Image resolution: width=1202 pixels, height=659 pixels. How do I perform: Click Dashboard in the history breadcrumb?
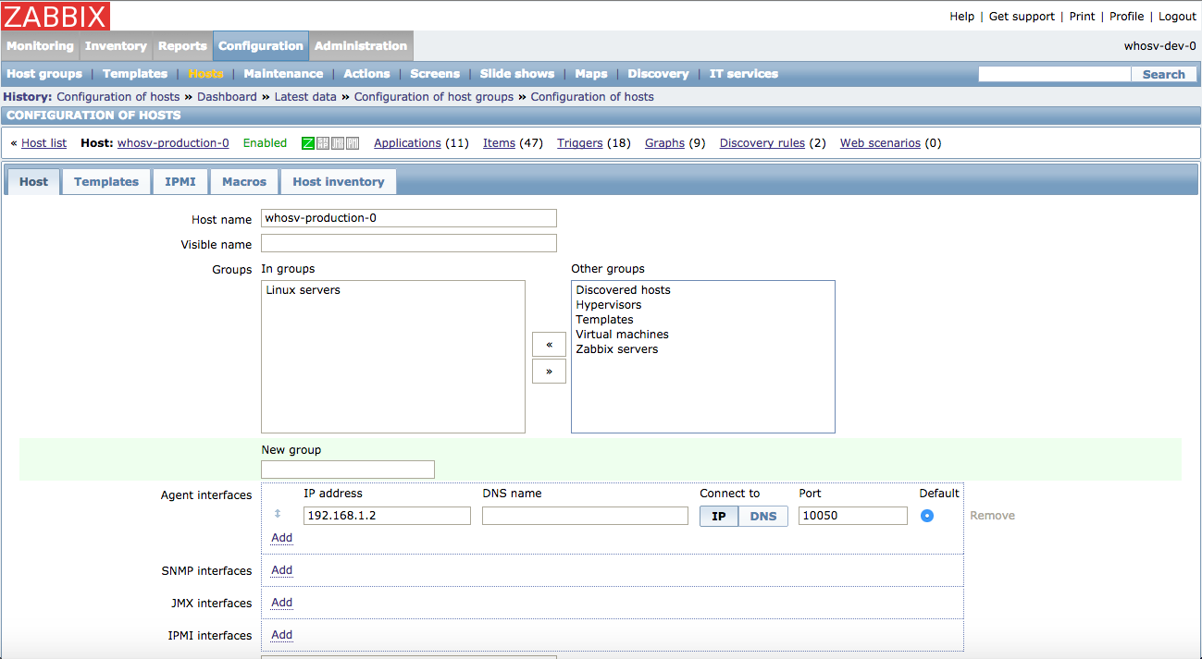click(227, 97)
